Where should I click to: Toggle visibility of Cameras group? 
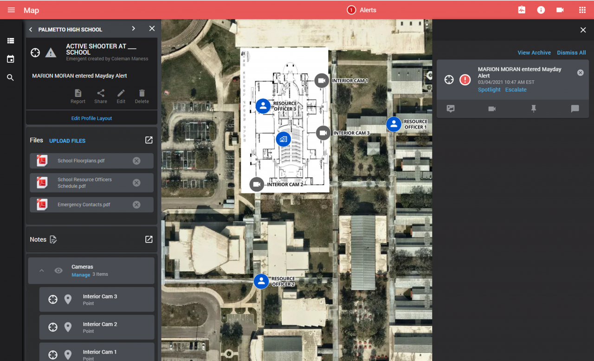(58, 271)
